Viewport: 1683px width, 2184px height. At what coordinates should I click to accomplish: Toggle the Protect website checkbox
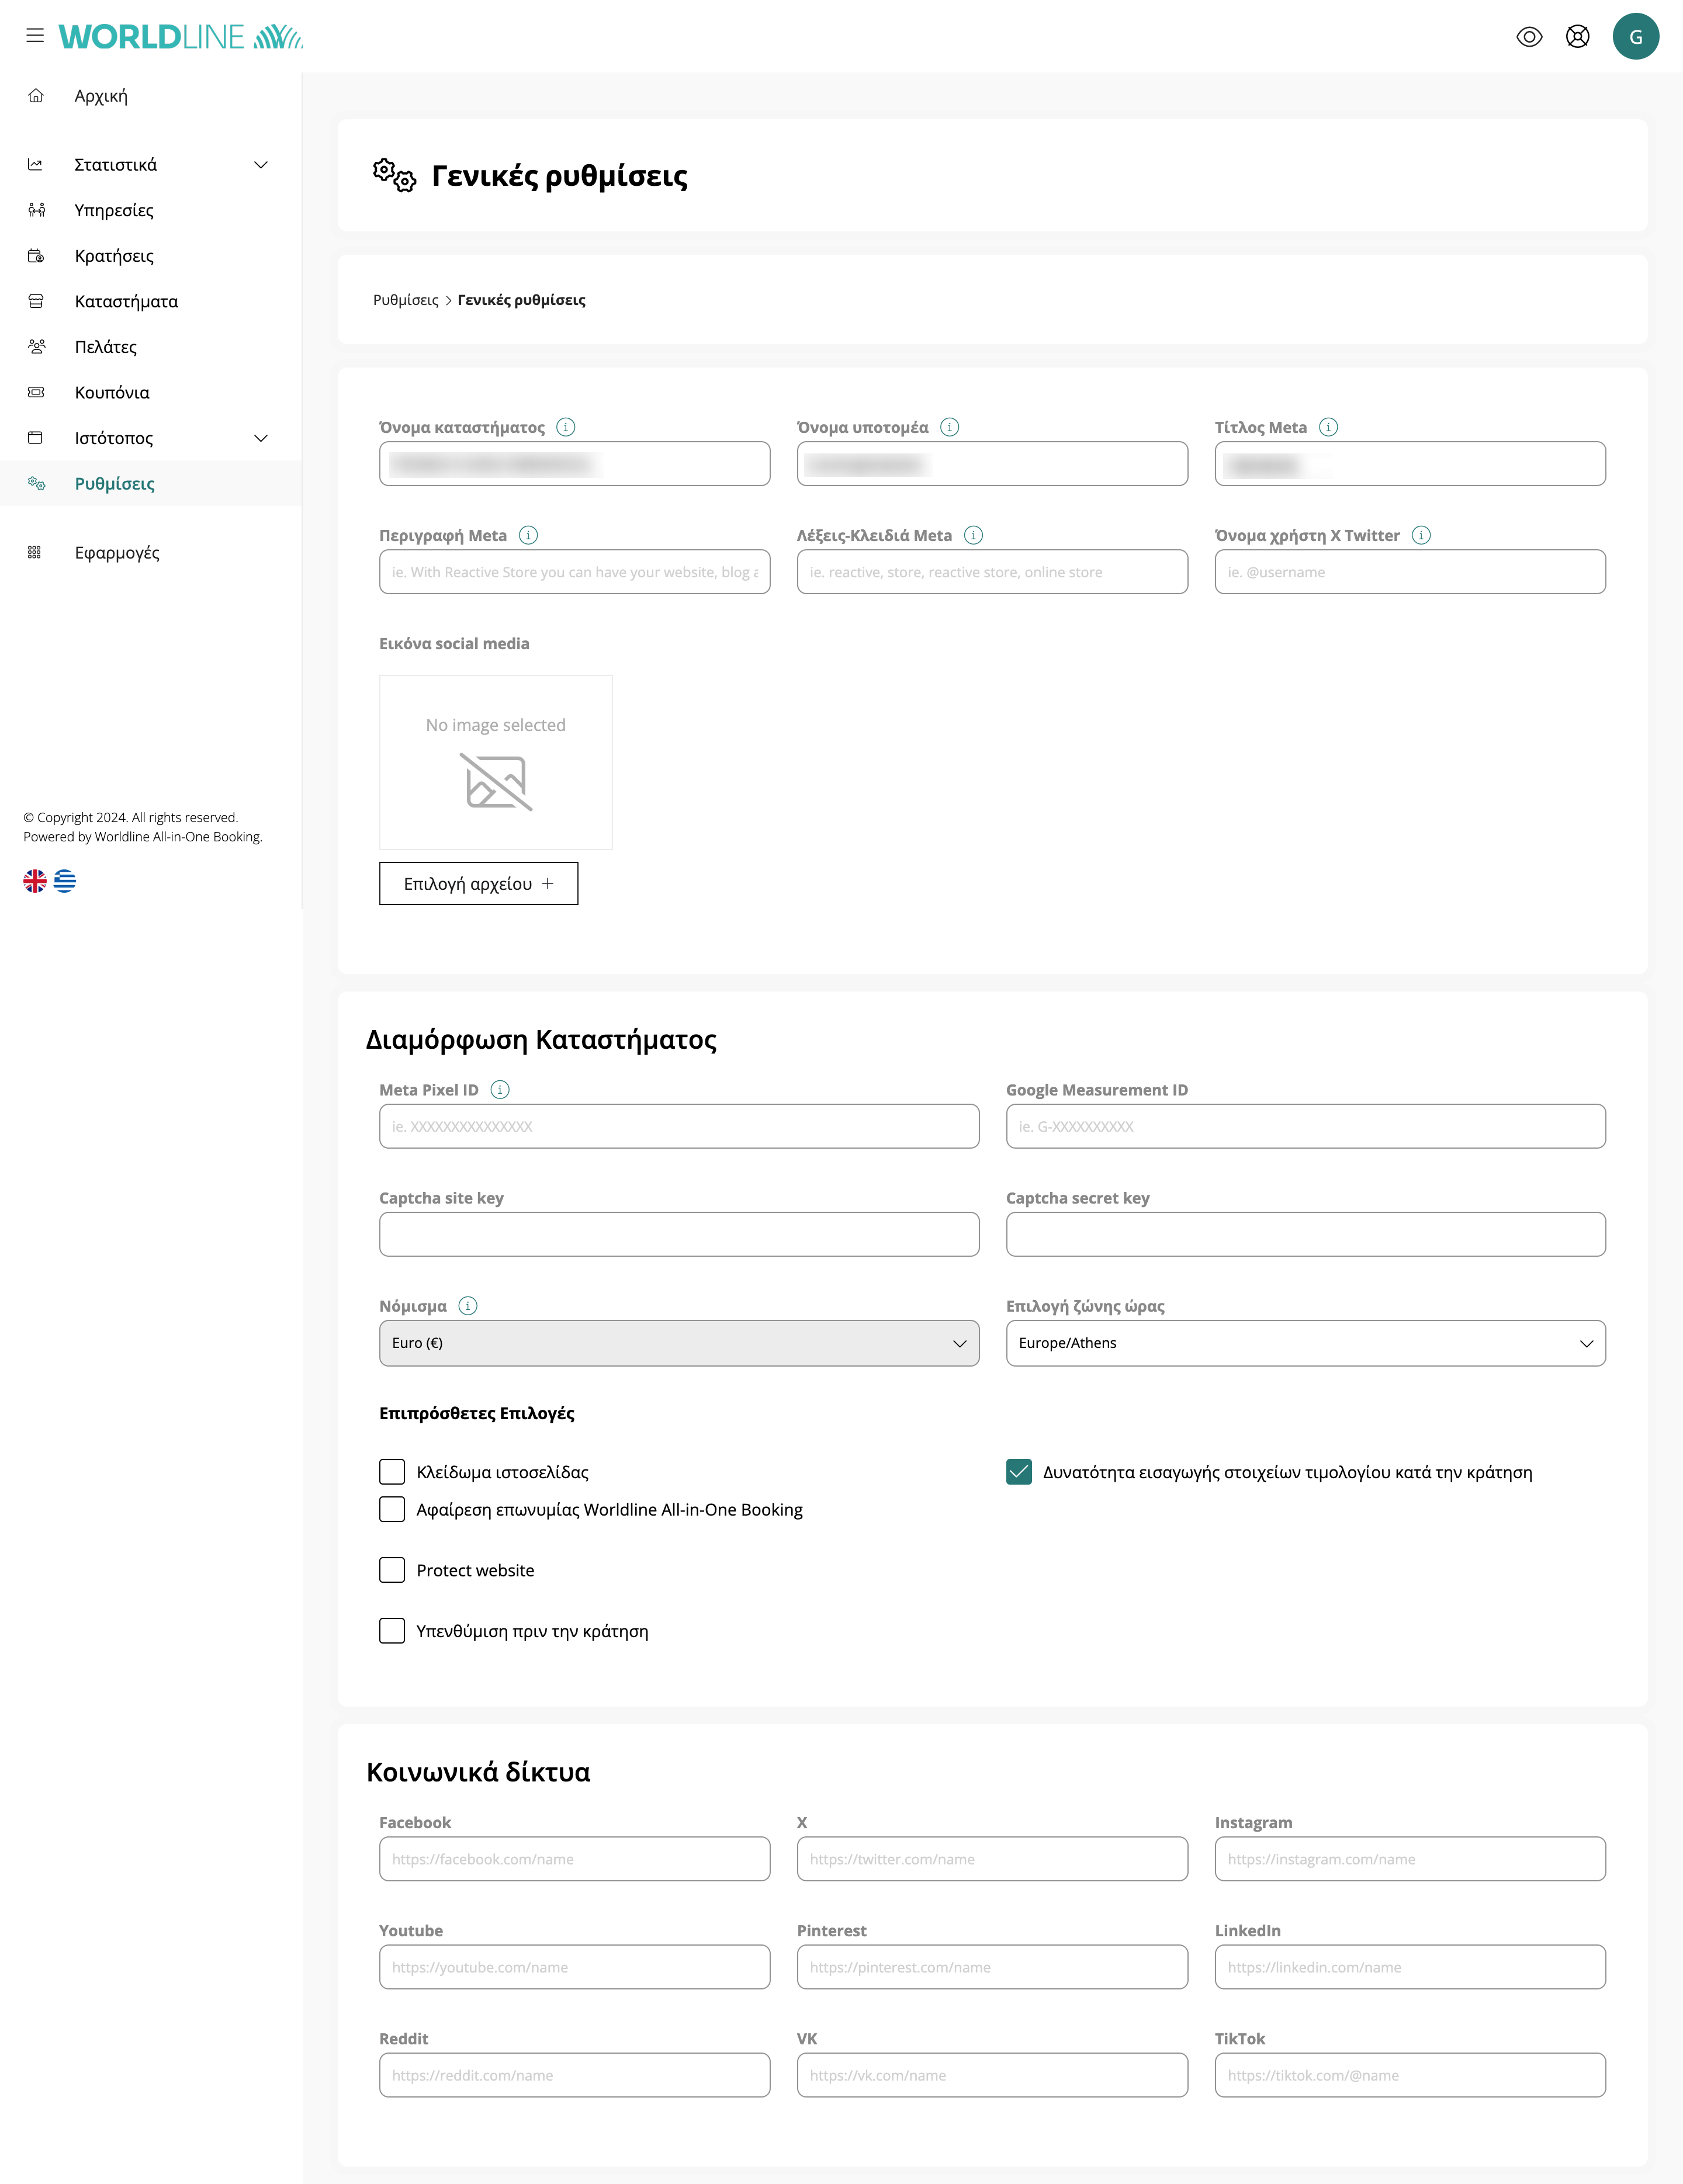[x=392, y=1570]
